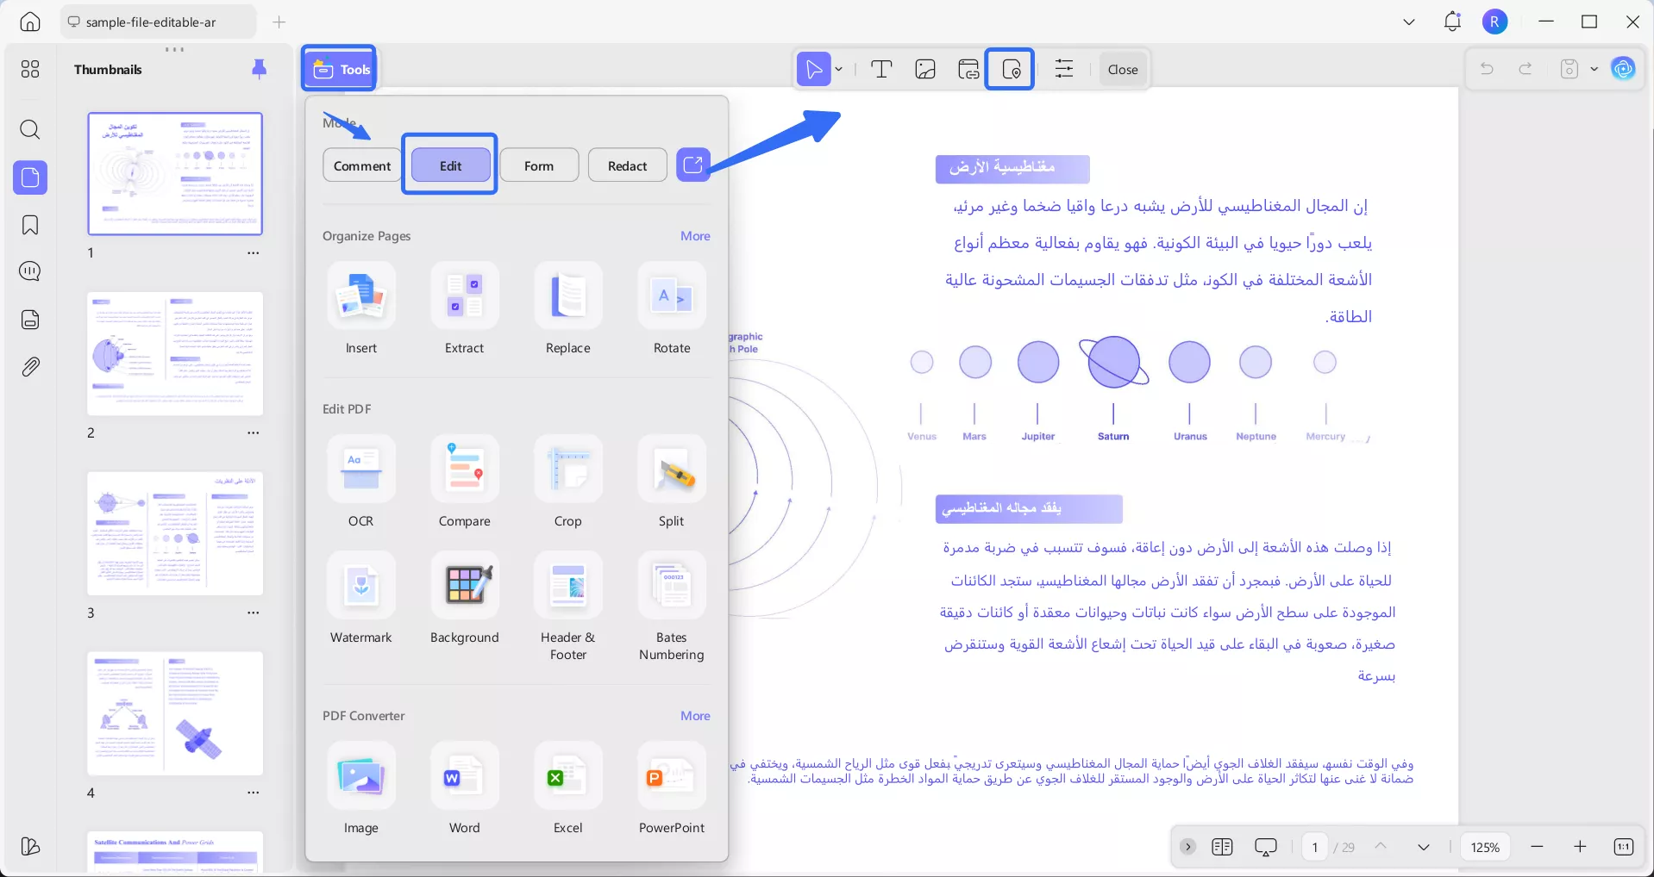
Task: Open the Watermark tool
Action: (x=361, y=599)
